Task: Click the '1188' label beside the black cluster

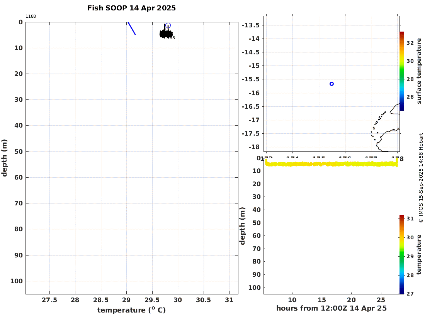Action: point(170,38)
